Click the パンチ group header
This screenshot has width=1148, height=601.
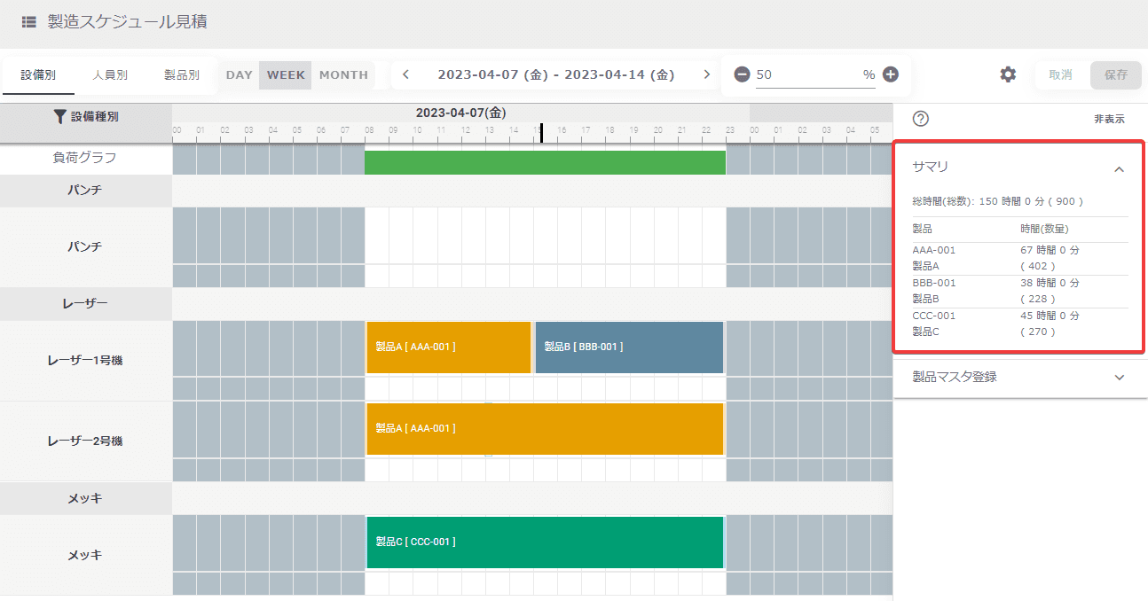86,191
